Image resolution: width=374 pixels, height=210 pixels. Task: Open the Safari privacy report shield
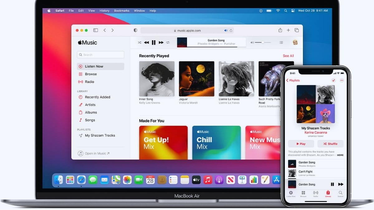[x=135, y=30]
